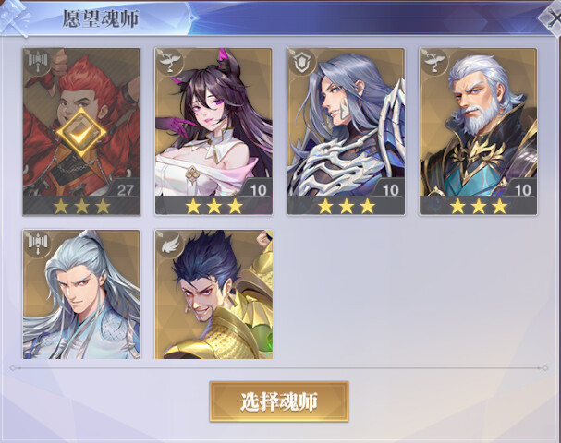This screenshot has height=443, width=561.
Task: Select the fox-eared girl hero card
Action: 213,131
